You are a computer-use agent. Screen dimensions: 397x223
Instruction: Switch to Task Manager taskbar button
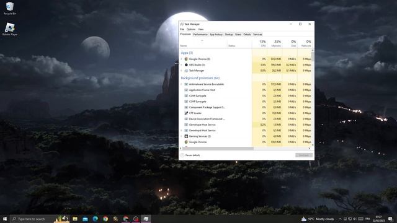click(146, 219)
